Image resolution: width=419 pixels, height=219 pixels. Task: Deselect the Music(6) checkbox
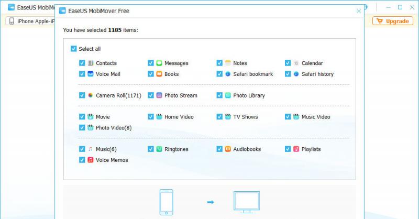(82, 149)
